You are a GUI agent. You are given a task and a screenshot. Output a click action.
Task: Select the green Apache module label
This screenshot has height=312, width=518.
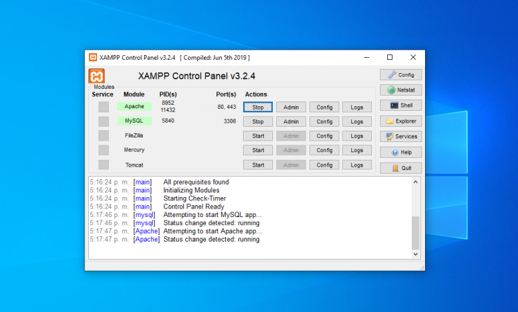pos(134,106)
